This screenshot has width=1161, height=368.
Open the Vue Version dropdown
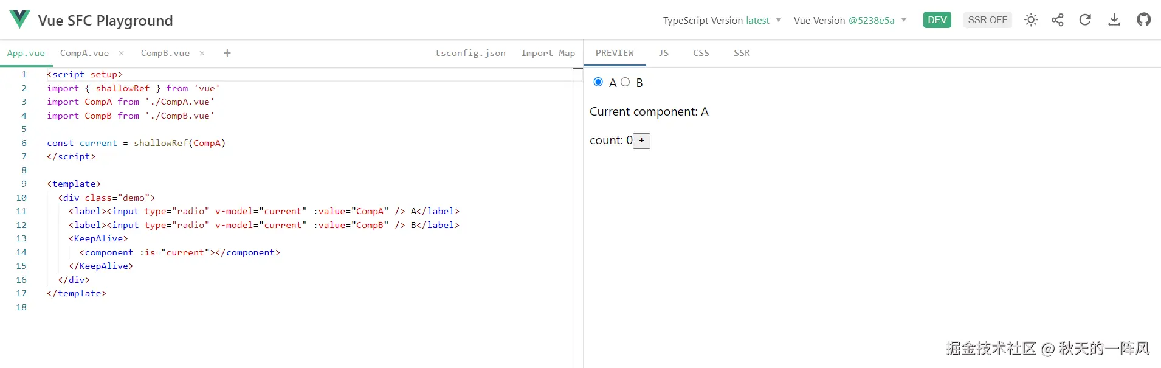(x=850, y=21)
